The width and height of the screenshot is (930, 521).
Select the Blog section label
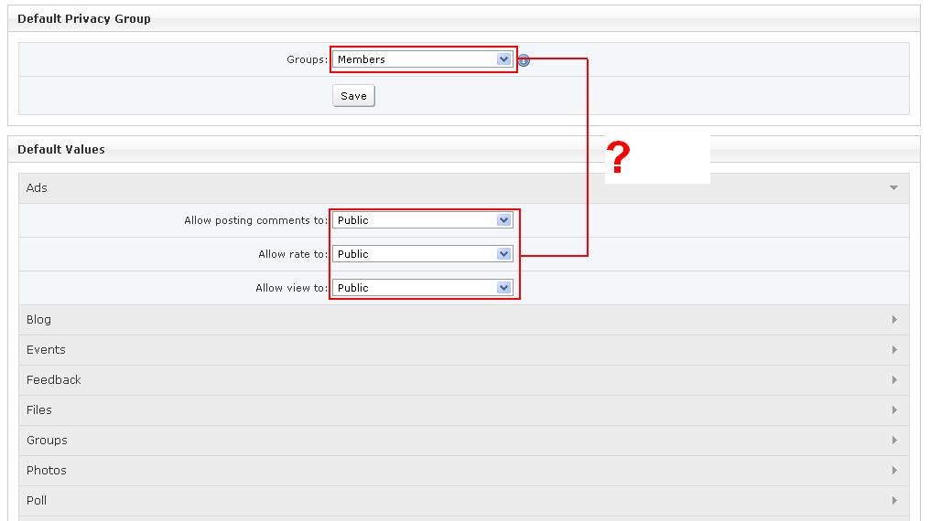click(x=38, y=320)
